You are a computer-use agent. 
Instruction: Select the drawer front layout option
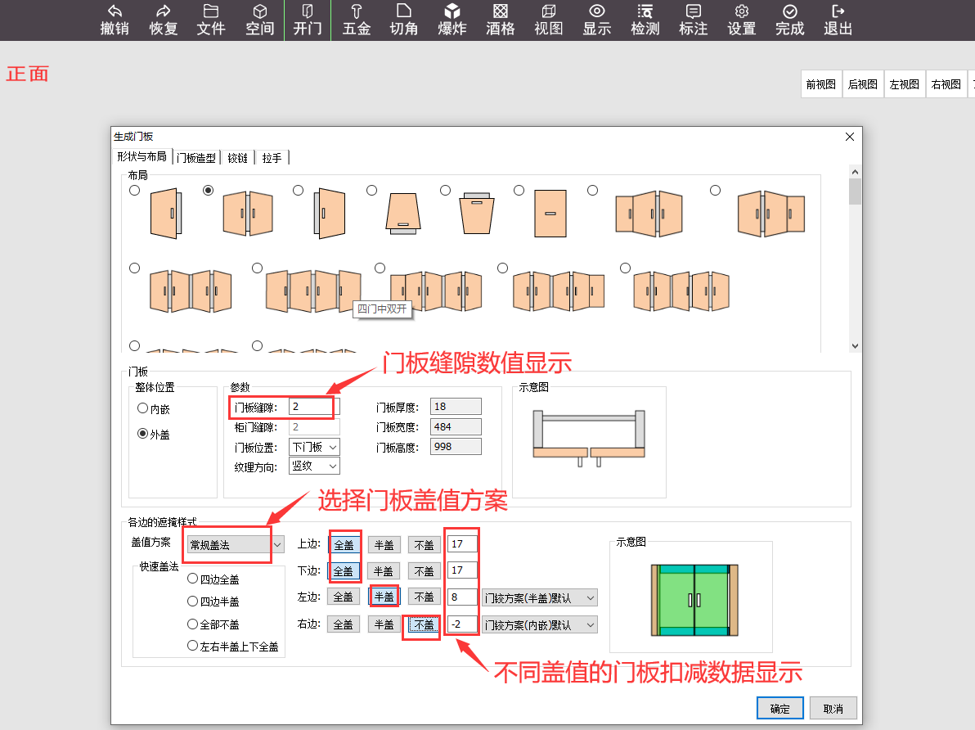coord(519,191)
